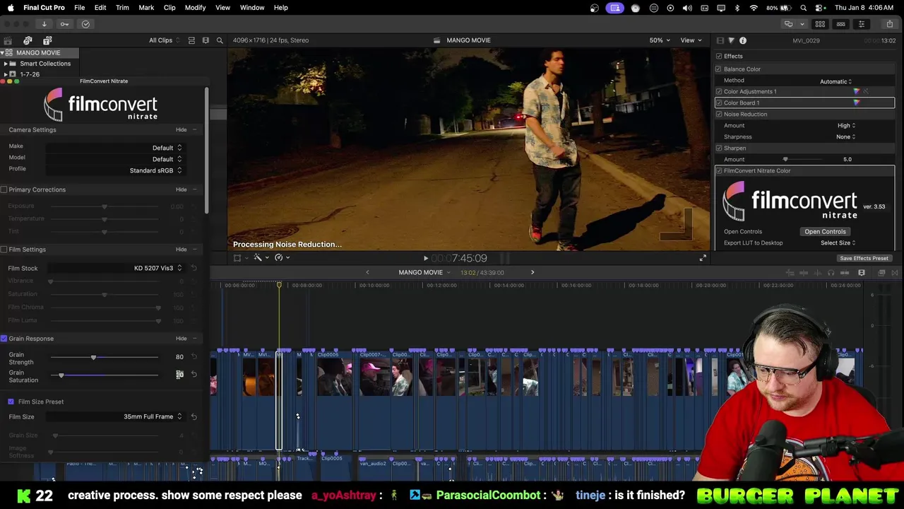Open the Trim menu
The image size is (904, 509).
[122, 8]
